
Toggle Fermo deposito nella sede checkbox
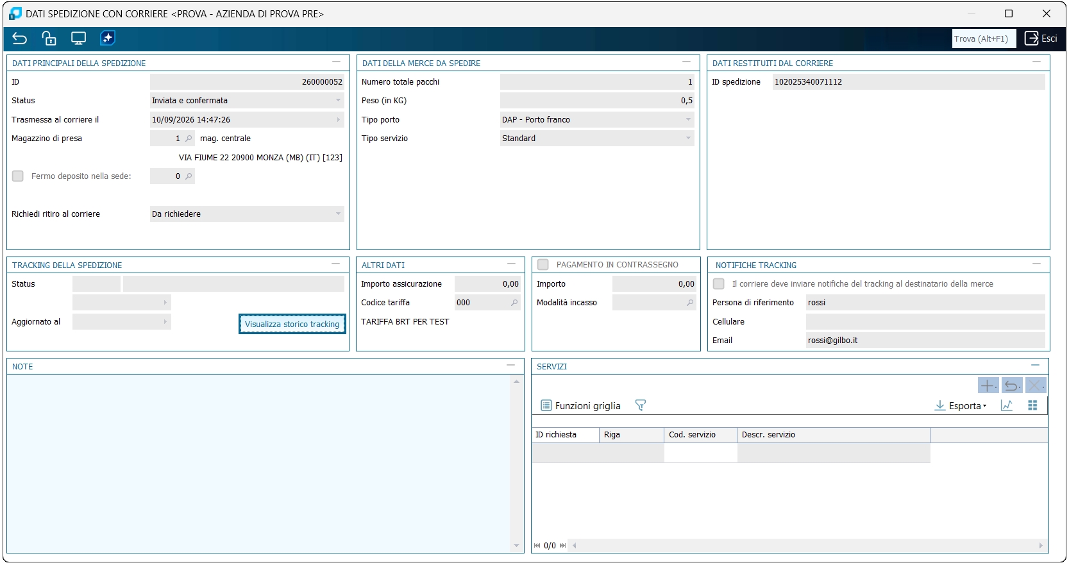[18, 176]
